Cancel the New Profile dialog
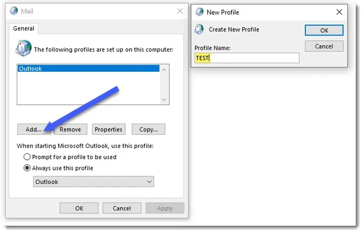Image resolution: width=364 pixels, height=234 pixels. click(324, 46)
